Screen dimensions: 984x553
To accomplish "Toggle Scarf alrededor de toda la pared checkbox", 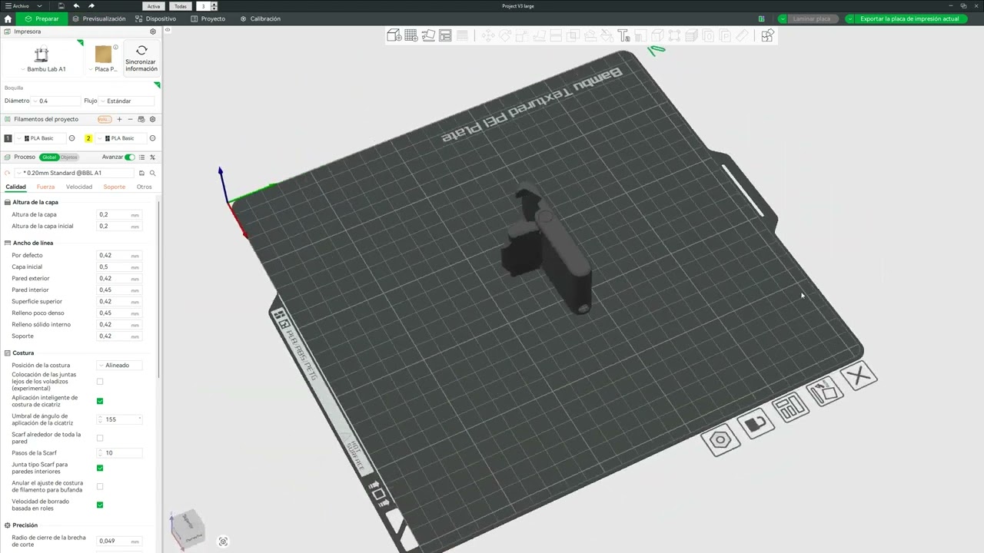I will [100, 438].
